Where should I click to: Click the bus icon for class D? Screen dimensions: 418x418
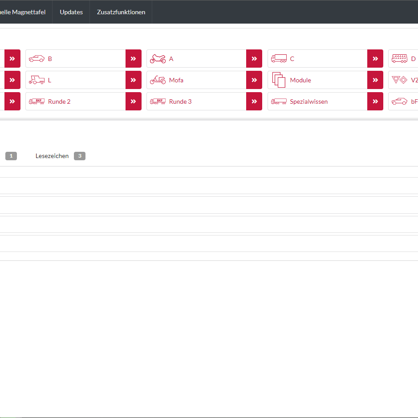click(x=399, y=59)
